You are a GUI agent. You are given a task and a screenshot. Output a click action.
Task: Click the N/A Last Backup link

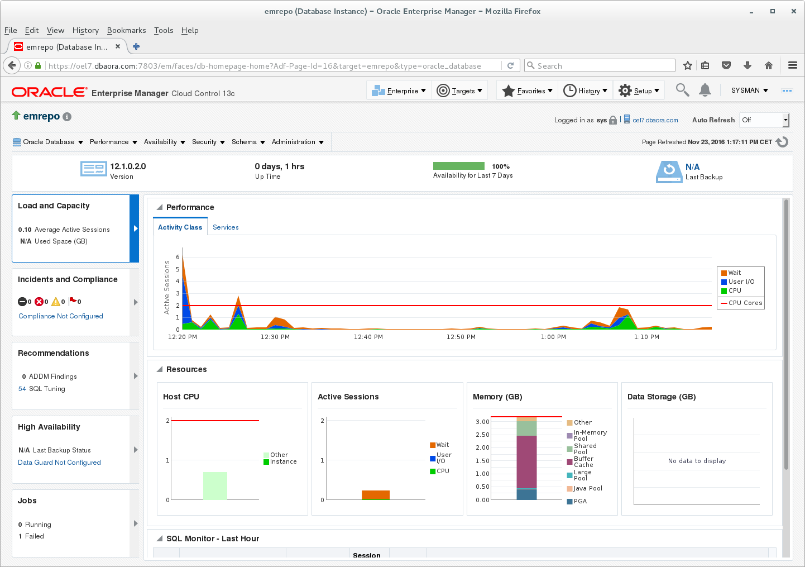pyautogui.click(x=692, y=167)
